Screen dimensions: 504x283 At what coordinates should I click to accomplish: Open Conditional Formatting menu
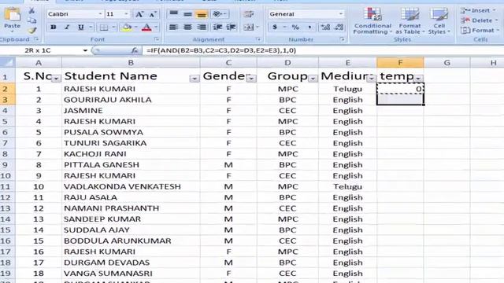coord(372,20)
